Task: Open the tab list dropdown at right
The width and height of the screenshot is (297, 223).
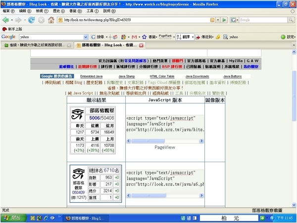Action: [294, 45]
